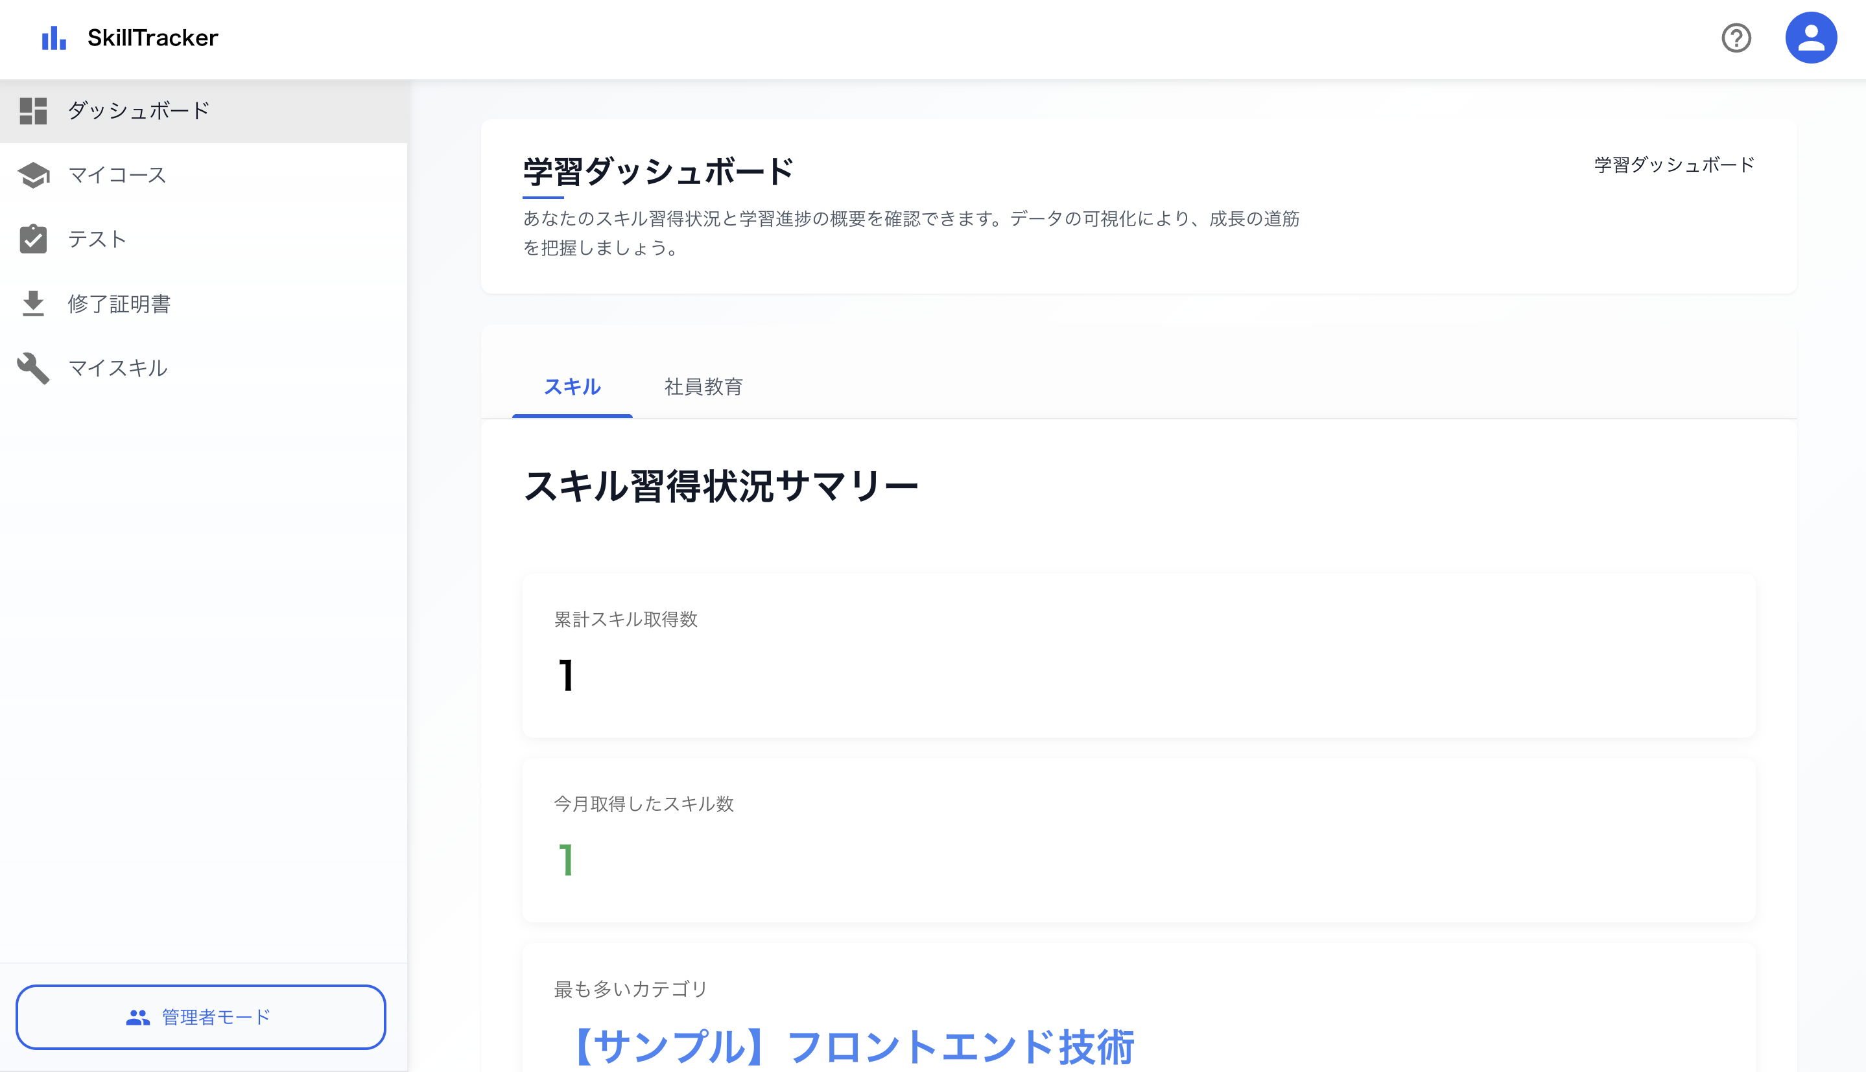Viewport: 1866px width, 1072px height.
Task: Select マイコース in the sidebar menu
Action: [116, 175]
